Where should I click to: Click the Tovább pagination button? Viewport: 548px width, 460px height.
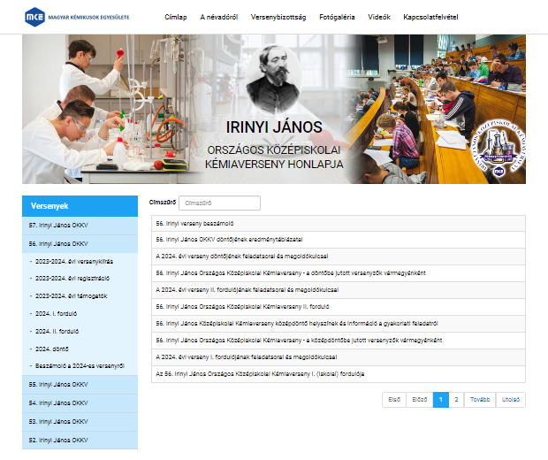[x=480, y=400]
